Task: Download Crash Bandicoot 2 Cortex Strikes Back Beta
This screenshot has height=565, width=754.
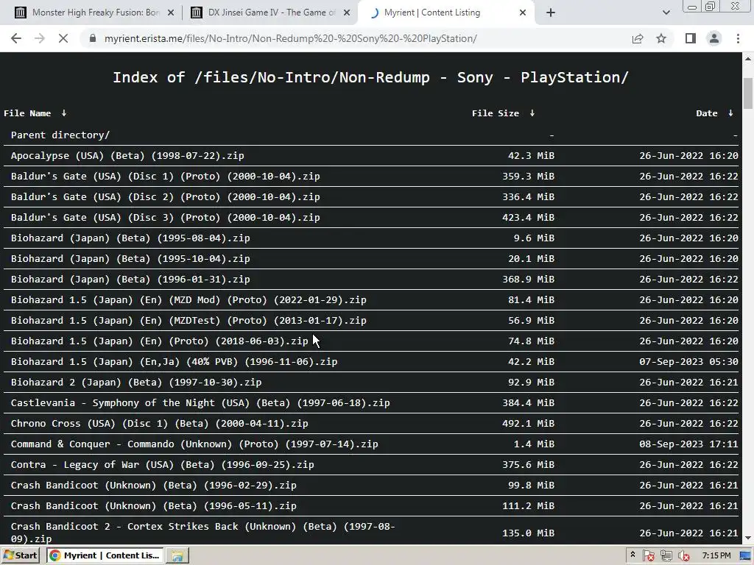Action: [203, 533]
